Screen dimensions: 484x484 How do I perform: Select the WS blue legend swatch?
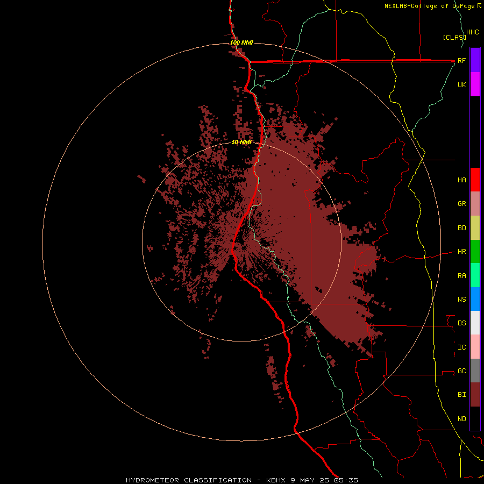[x=475, y=299]
